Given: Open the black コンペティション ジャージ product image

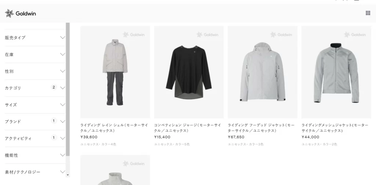Looking at the screenshot, I should (189, 72).
